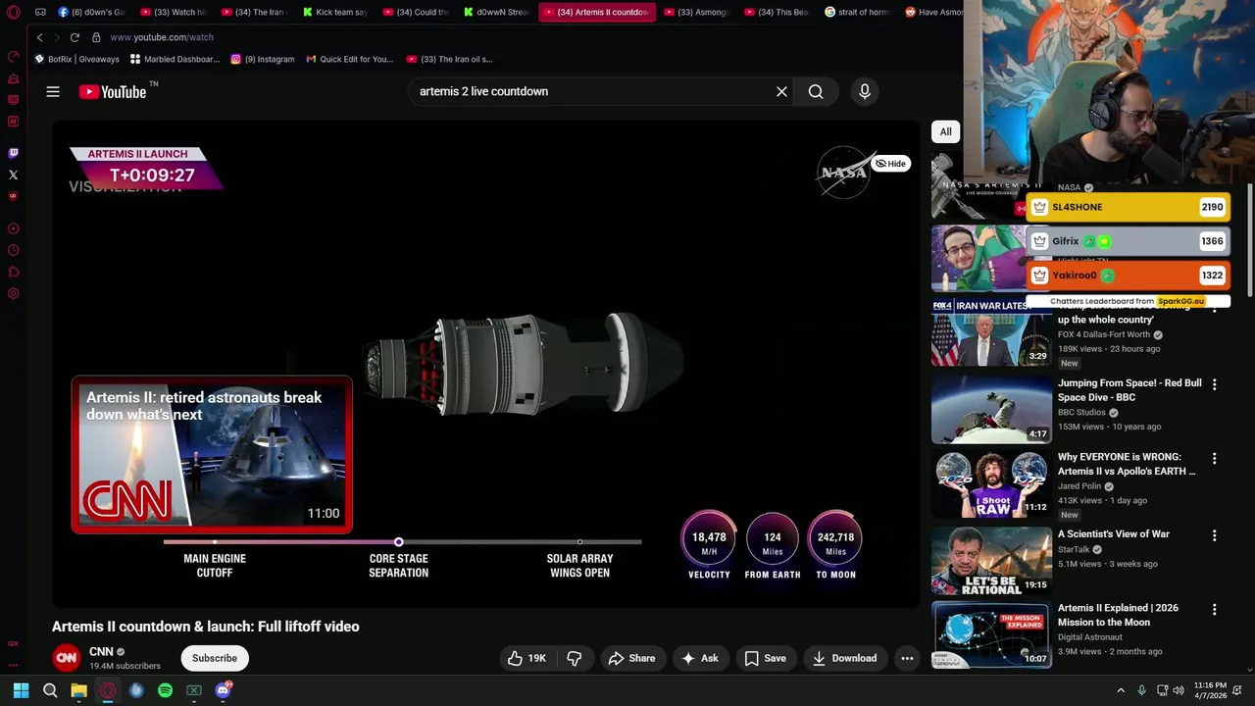This screenshot has width=1255, height=706.
Task: Download the video
Action: [x=844, y=658]
